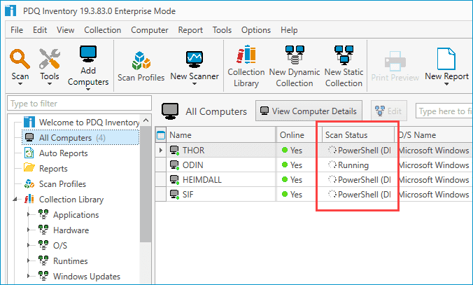Click the tree panel scrollbar thumb
473x285 pixels.
pos(146,184)
